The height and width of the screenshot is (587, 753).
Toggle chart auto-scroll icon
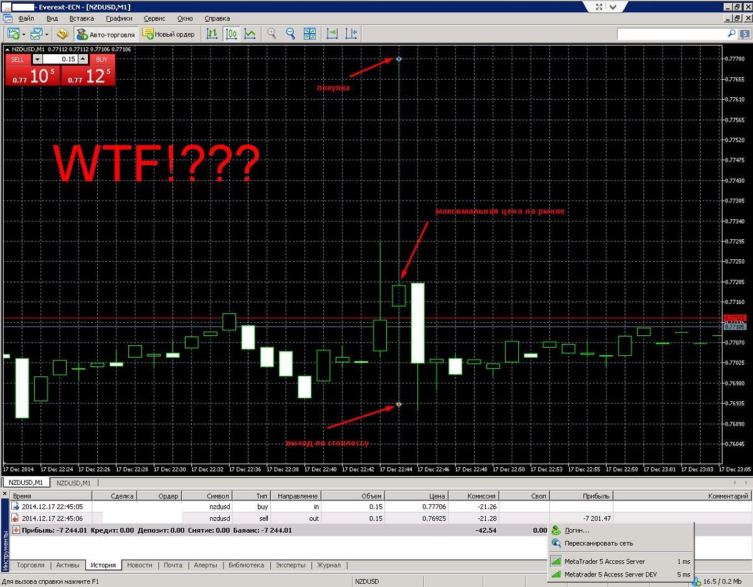(332, 34)
